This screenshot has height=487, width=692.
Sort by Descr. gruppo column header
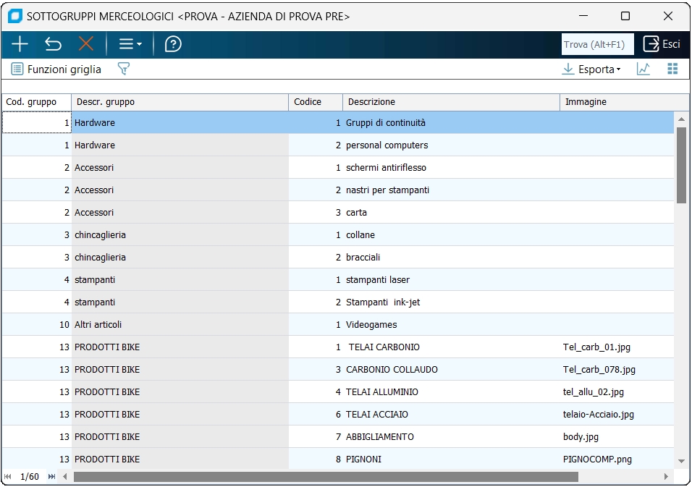tap(180, 102)
